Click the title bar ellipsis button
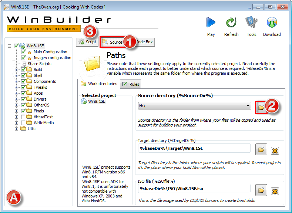Screen dimensions: 292x213 coord(249,8)
